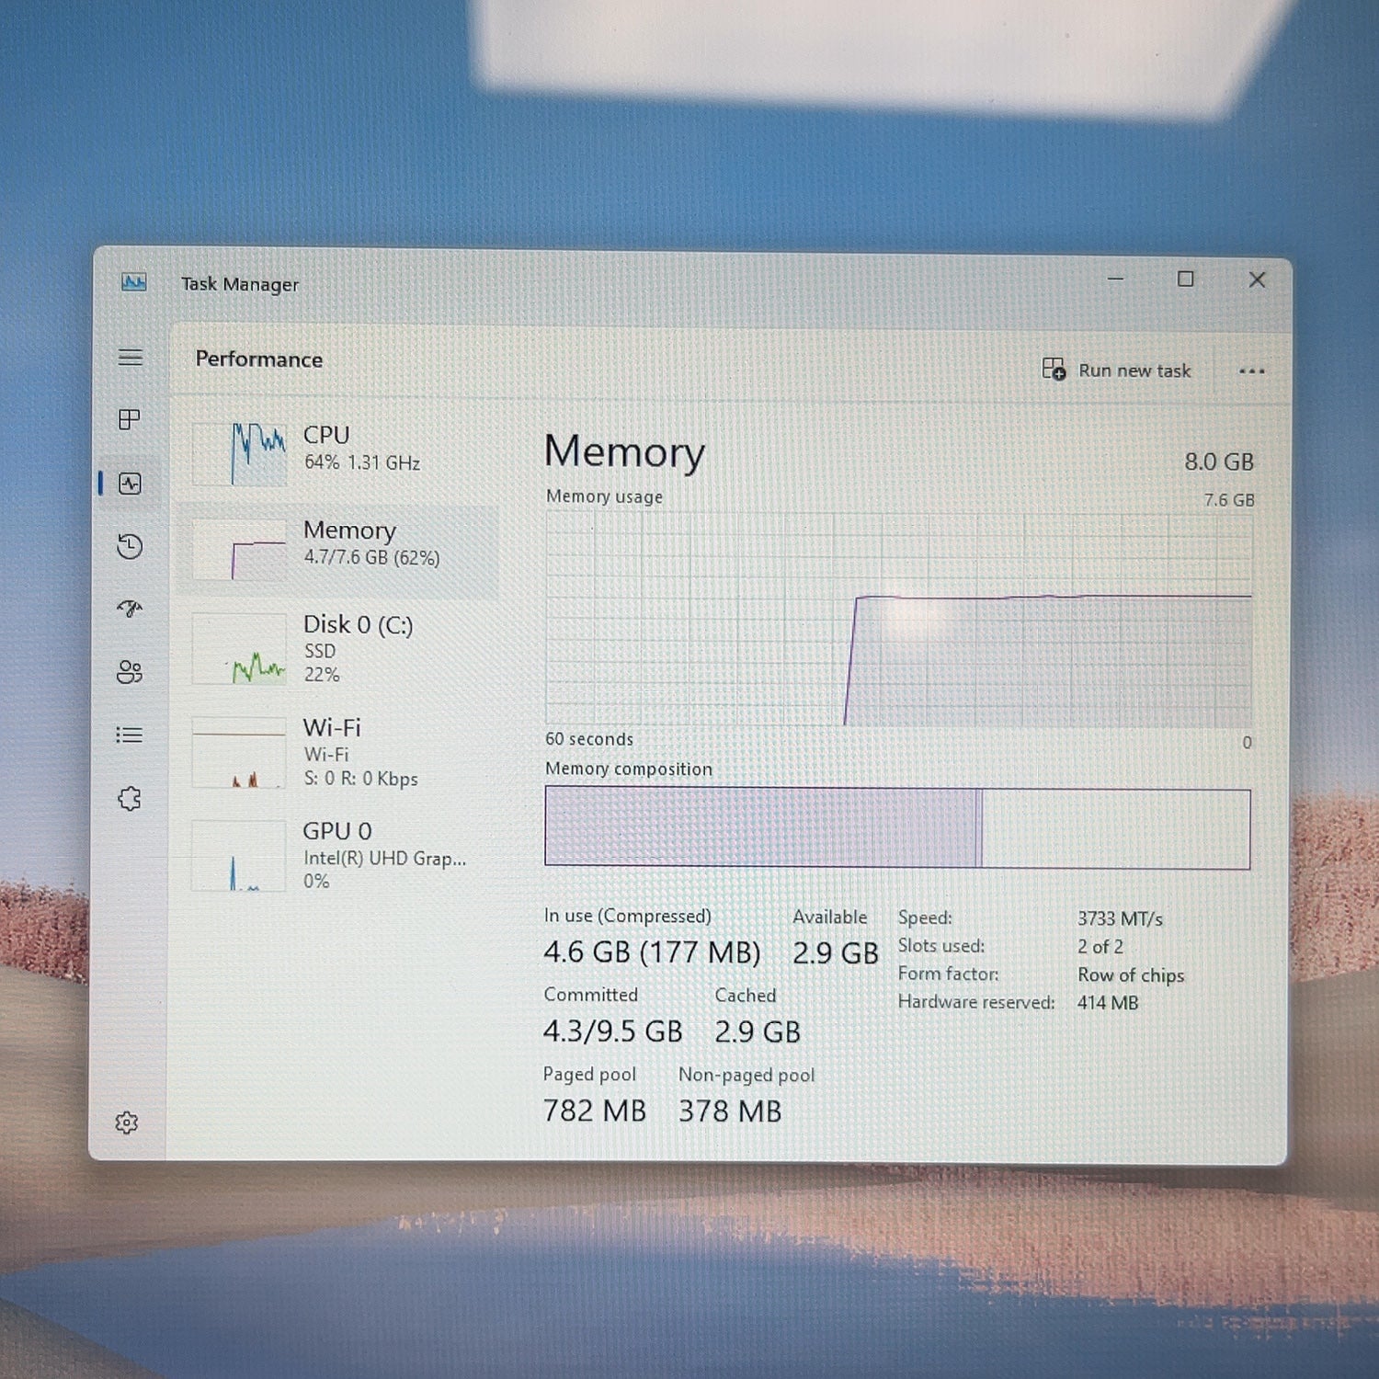This screenshot has height=1379, width=1379.
Task: Open Task Manager settings gear
Action: (x=127, y=1123)
